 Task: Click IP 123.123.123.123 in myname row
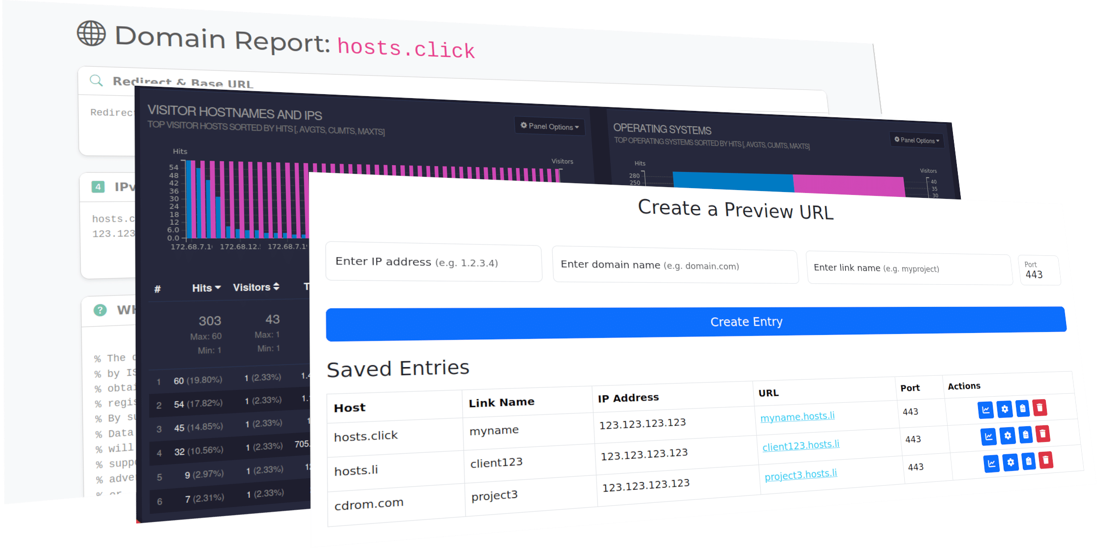(x=642, y=423)
